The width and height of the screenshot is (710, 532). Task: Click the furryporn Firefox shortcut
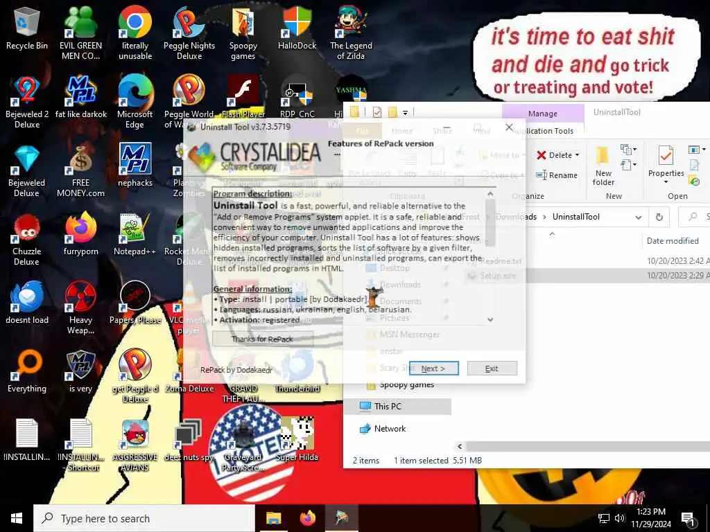(x=80, y=234)
